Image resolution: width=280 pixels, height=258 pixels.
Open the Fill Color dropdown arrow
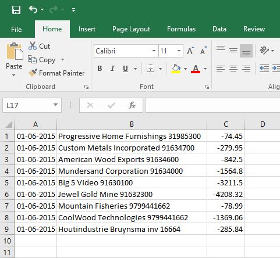[185, 69]
